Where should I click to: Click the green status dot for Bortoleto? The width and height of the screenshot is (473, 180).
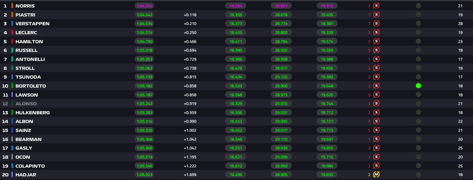pyautogui.click(x=418, y=86)
